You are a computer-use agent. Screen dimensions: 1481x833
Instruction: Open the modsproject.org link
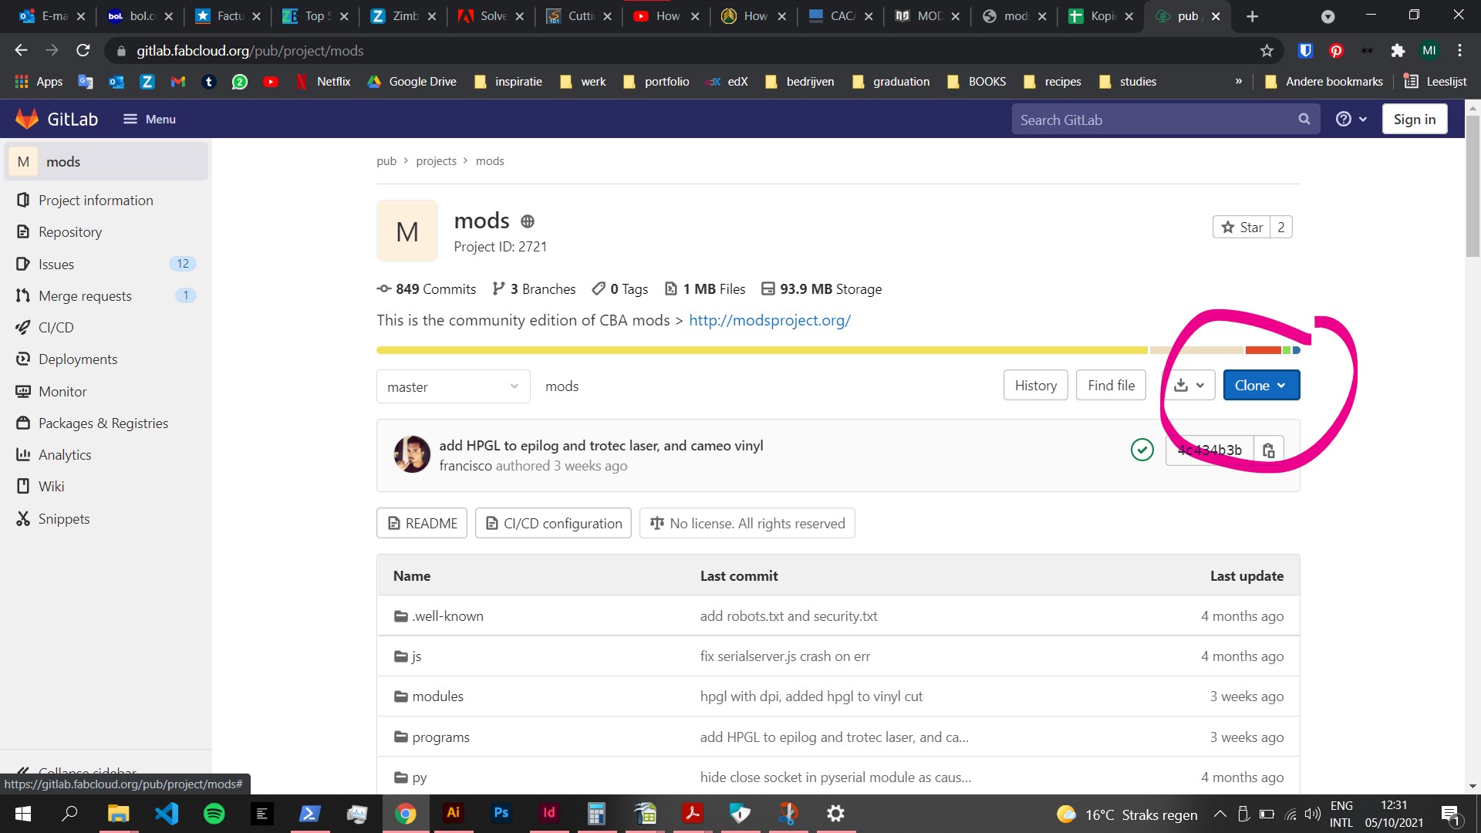[769, 320]
